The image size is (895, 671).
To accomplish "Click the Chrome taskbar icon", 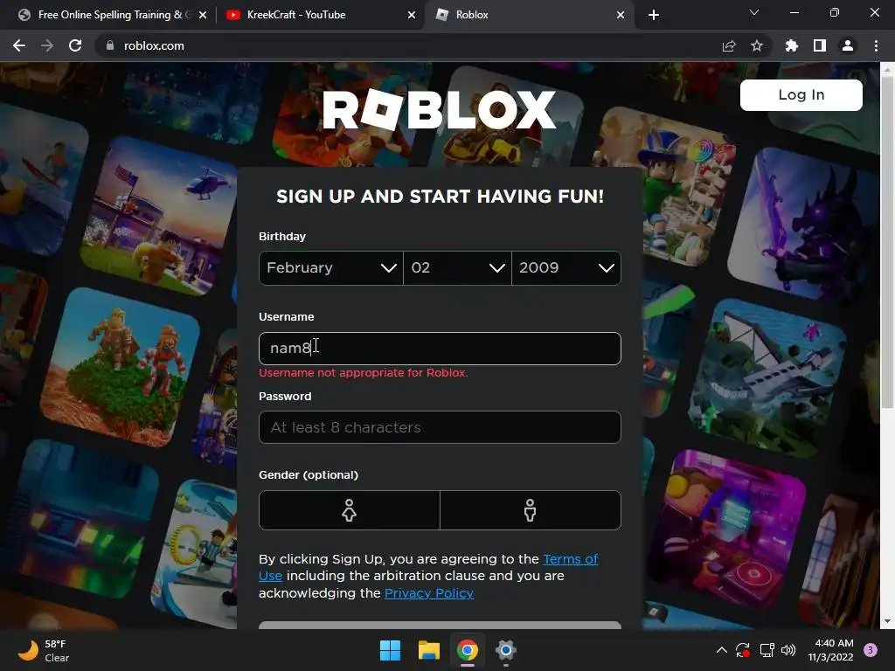I will pyautogui.click(x=467, y=650).
